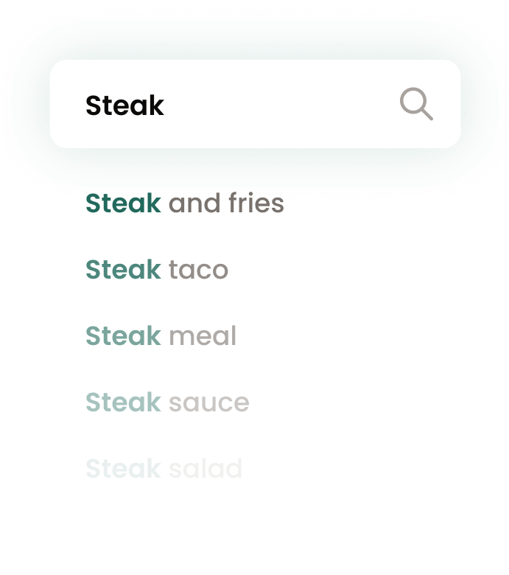Viewport: 509px width, 575px height.
Task: Click bold green "Steak" in first suggestion
Action: pos(123,203)
